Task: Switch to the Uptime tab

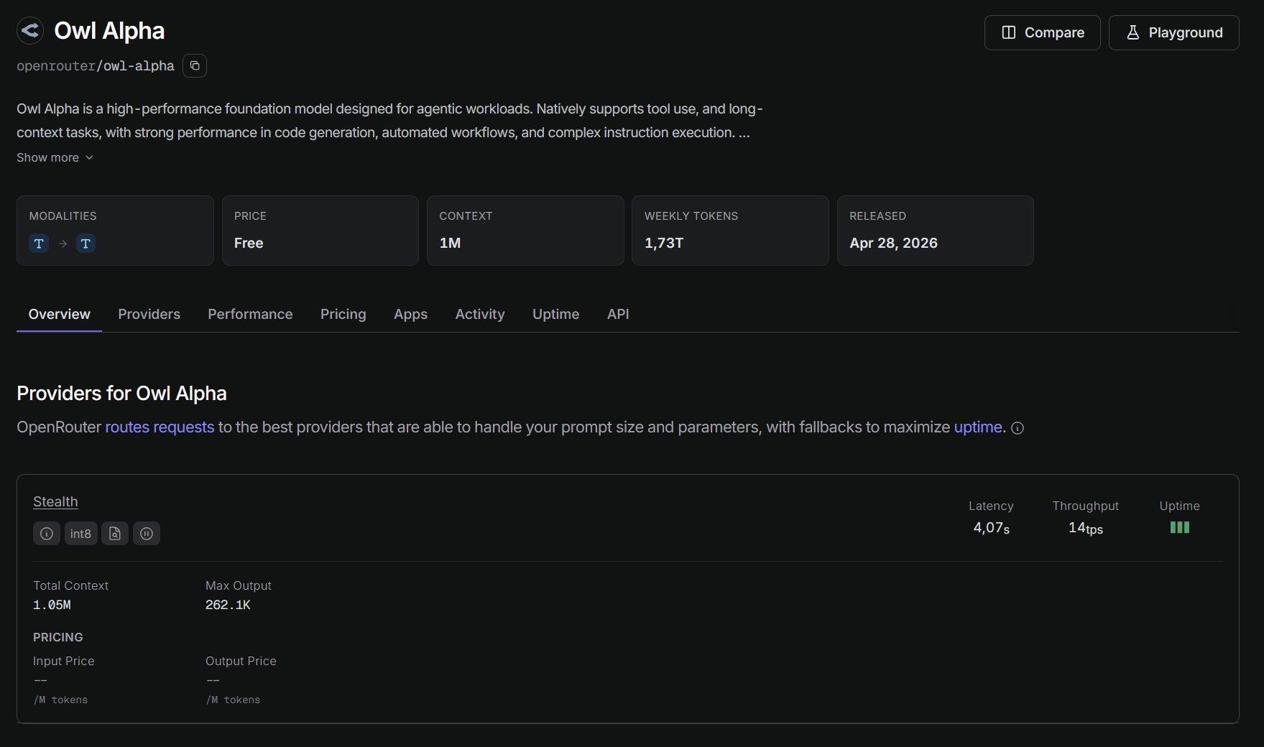Action: click(x=556, y=314)
